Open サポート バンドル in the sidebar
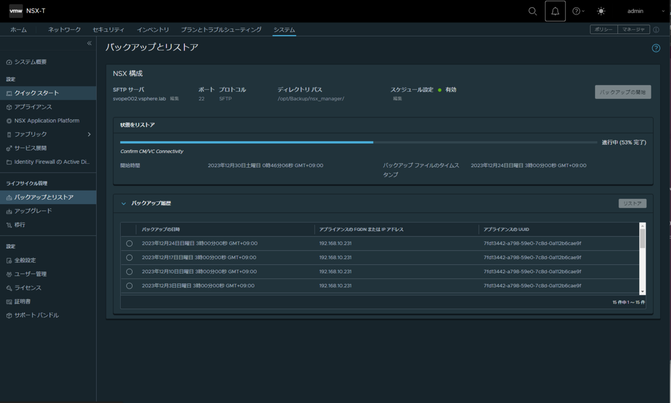 pyautogui.click(x=36, y=315)
